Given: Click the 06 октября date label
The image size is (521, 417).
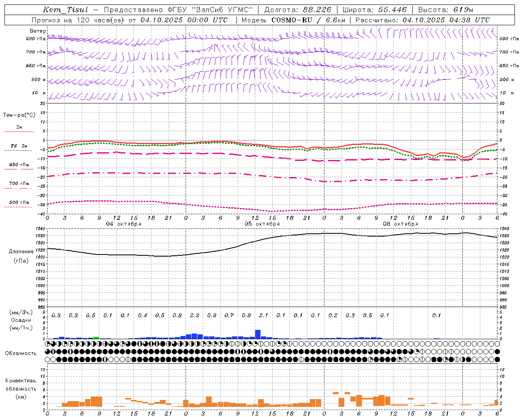Looking at the screenshot, I should tap(401, 224).
